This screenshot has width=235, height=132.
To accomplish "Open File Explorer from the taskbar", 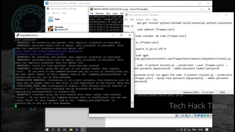I will click(x=71, y=129).
